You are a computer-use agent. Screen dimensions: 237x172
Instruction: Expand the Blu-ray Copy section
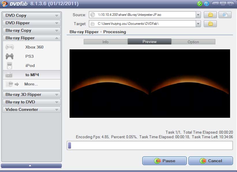point(31,30)
